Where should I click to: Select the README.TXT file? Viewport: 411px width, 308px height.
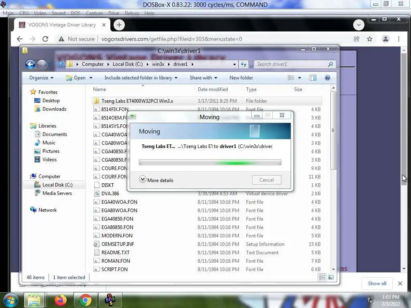[x=115, y=253]
